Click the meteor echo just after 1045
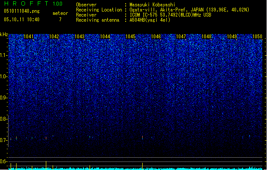This screenshot has height=170, width=267. [142, 138]
